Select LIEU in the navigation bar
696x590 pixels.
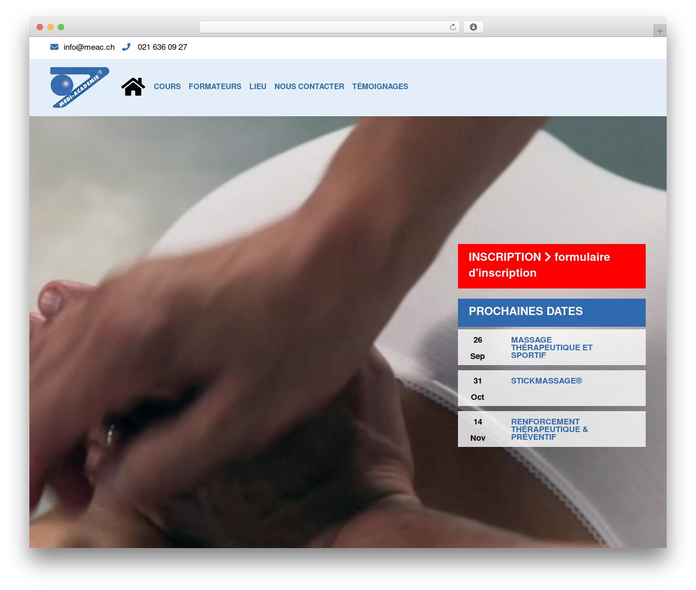point(258,87)
